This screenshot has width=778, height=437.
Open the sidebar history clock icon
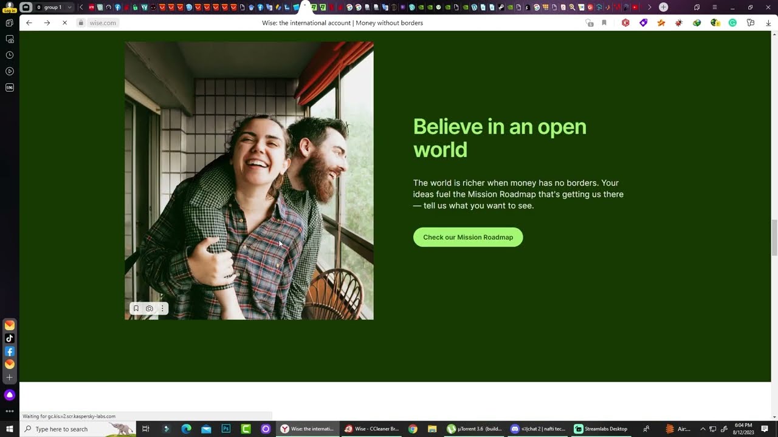coord(10,55)
